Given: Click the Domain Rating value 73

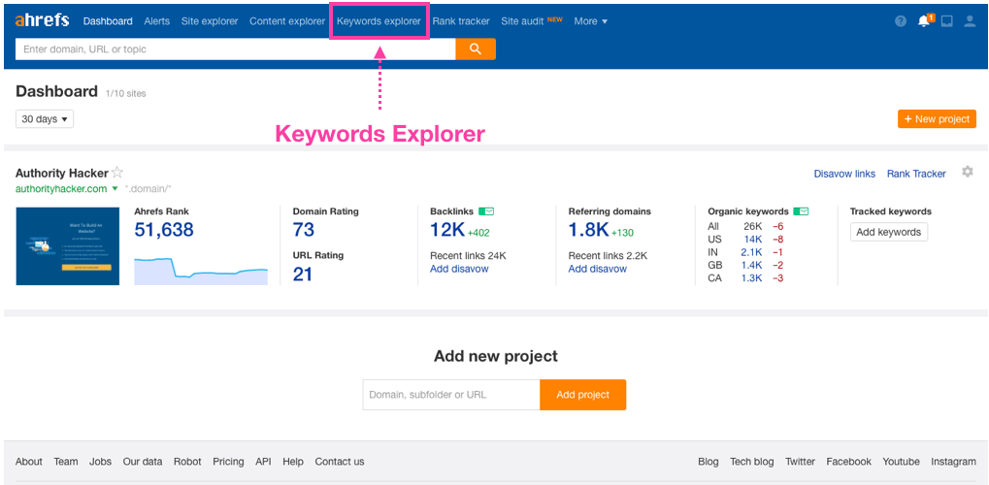Looking at the screenshot, I should [304, 230].
